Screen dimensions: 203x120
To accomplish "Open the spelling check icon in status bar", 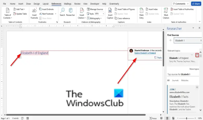I will (22, 118).
